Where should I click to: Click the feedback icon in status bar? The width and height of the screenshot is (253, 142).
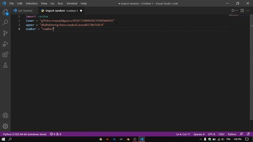click(x=242, y=134)
